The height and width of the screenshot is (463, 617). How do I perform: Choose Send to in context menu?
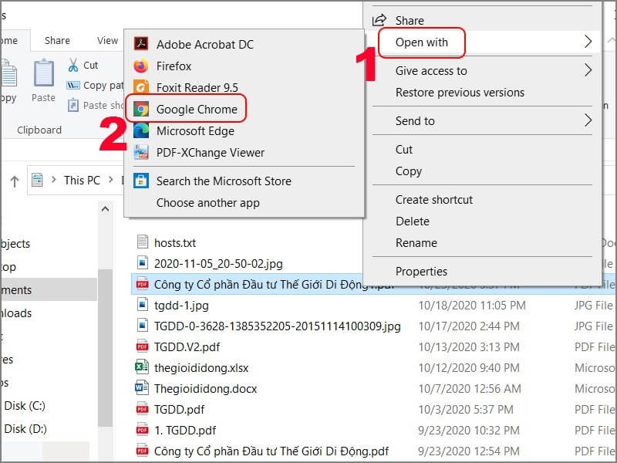(x=415, y=121)
